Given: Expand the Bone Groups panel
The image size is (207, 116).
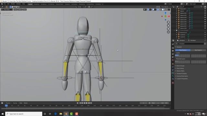Looking at the screenshot, I should [180, 66].
